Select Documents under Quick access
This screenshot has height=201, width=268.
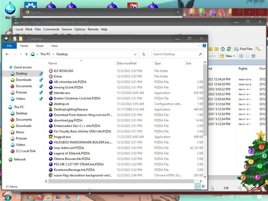(24, 86)
